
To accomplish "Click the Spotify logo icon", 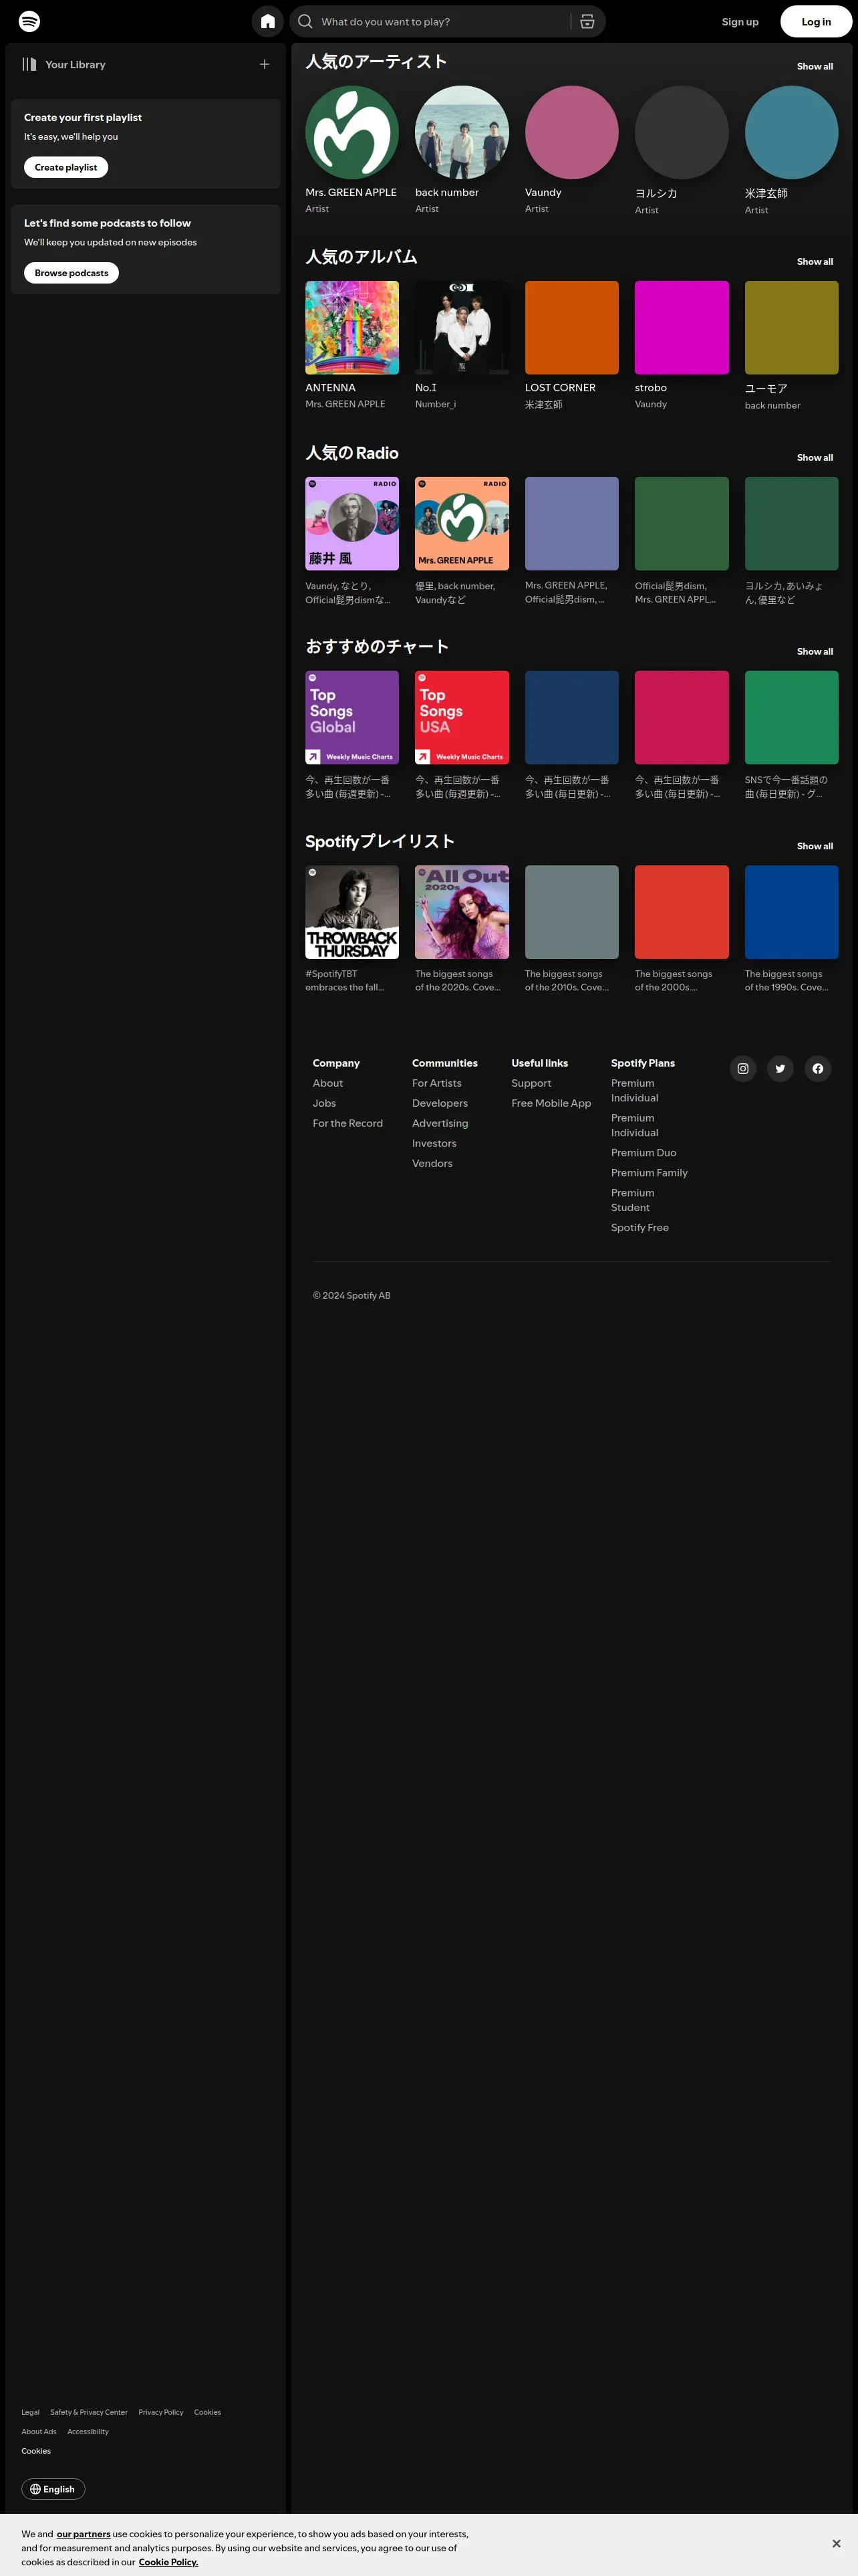I will [30, 21].
